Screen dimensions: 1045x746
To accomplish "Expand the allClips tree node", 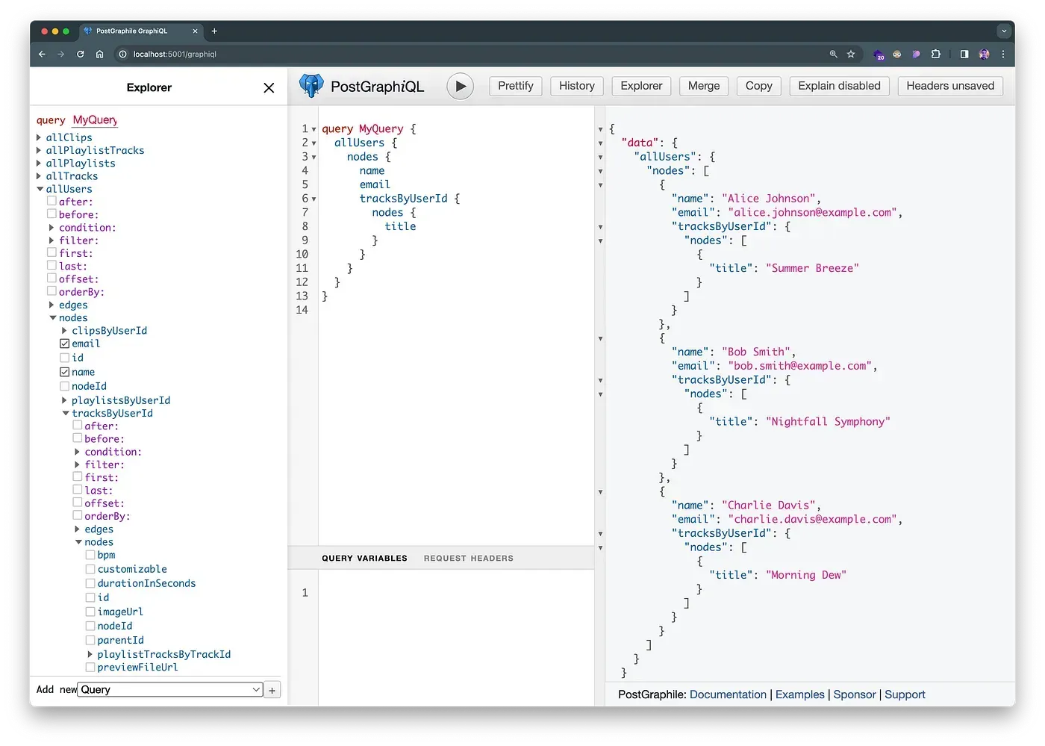I will click(40, 137).
